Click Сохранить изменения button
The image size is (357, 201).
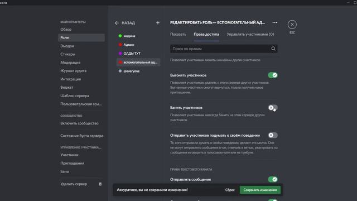point(260,190)
